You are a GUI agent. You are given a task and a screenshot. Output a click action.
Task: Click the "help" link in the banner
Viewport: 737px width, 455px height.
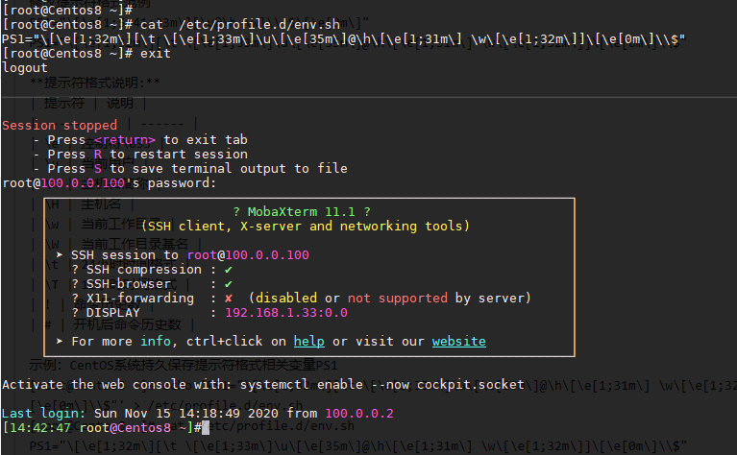point(308,342)
